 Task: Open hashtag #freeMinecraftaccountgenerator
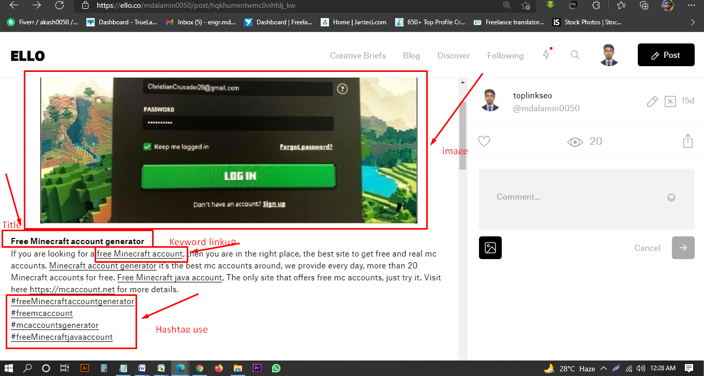click(72, 302)
